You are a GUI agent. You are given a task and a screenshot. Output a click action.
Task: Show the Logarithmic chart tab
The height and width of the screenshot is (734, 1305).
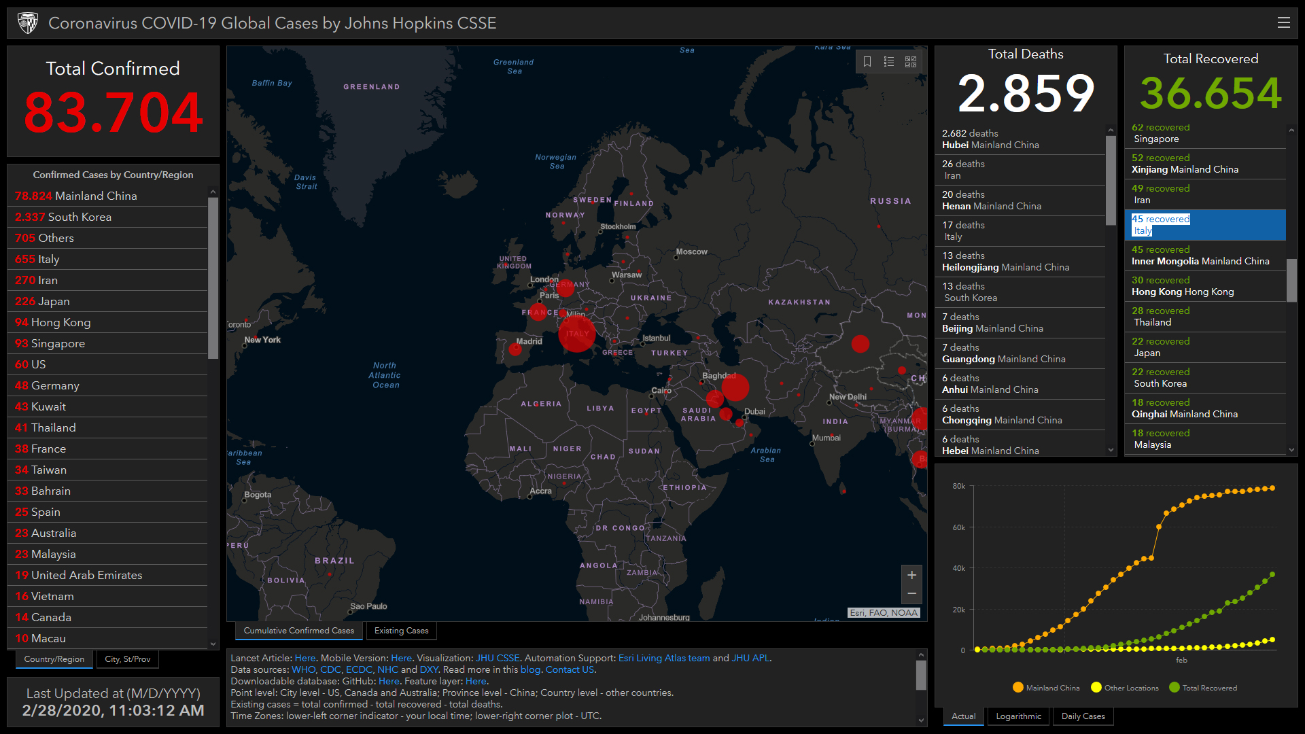(1019, 716)
